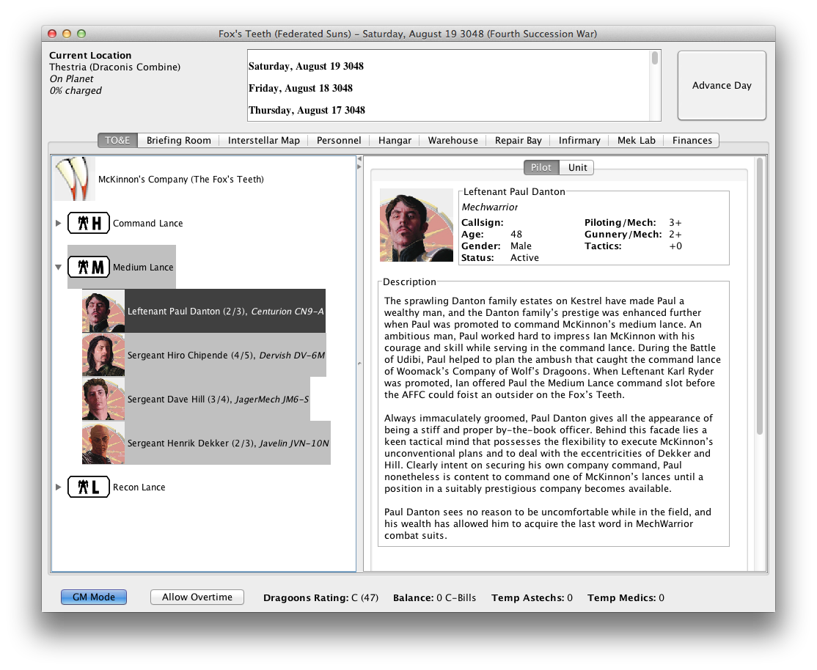This screenshot has width=817, height=670.
Task: Click the Tactics +0 value
Action: 675,246
